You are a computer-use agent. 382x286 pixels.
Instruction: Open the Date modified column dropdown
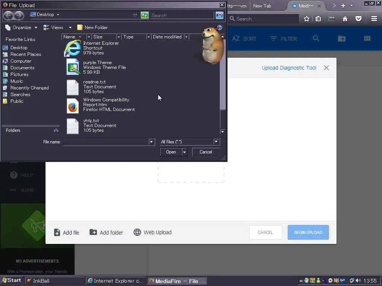(187, 37)
